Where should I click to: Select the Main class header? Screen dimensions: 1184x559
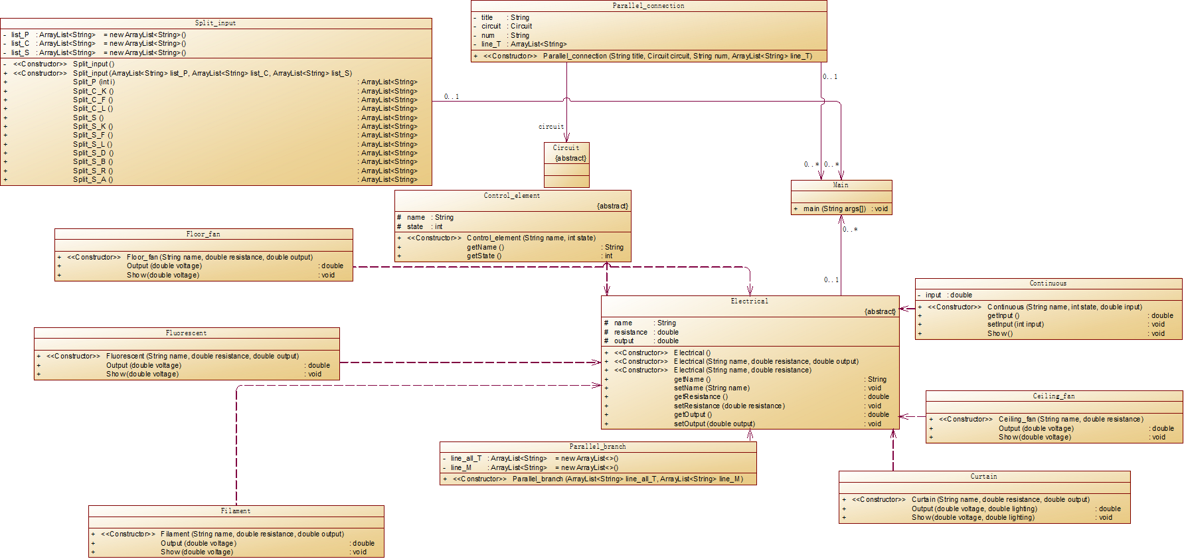click(841, 185)
